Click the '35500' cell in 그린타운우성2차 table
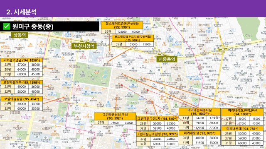 [x=171, y=123]
